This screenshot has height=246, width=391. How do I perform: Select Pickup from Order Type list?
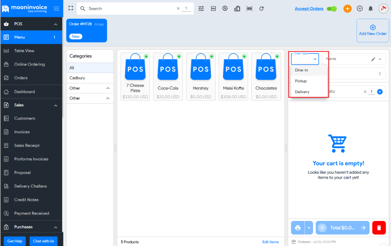tap(301, 81)
